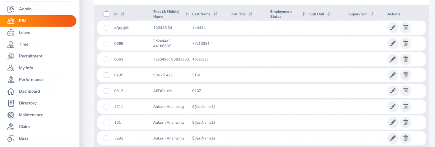The height and width of the screenshot is (147, 435).
Task: Toggle the select-all header checkbox
Action: tap(107, 14)
